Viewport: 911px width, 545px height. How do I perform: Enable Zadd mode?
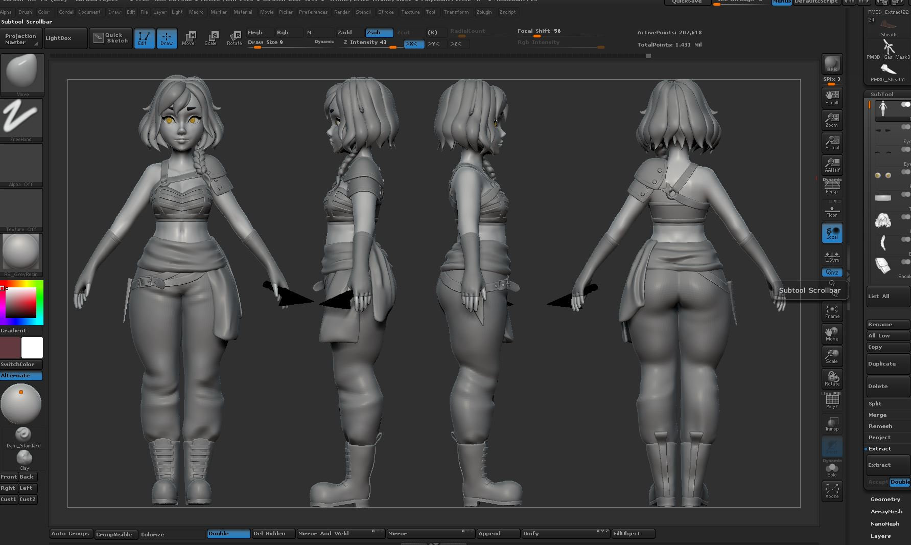(x=350, y=32)
